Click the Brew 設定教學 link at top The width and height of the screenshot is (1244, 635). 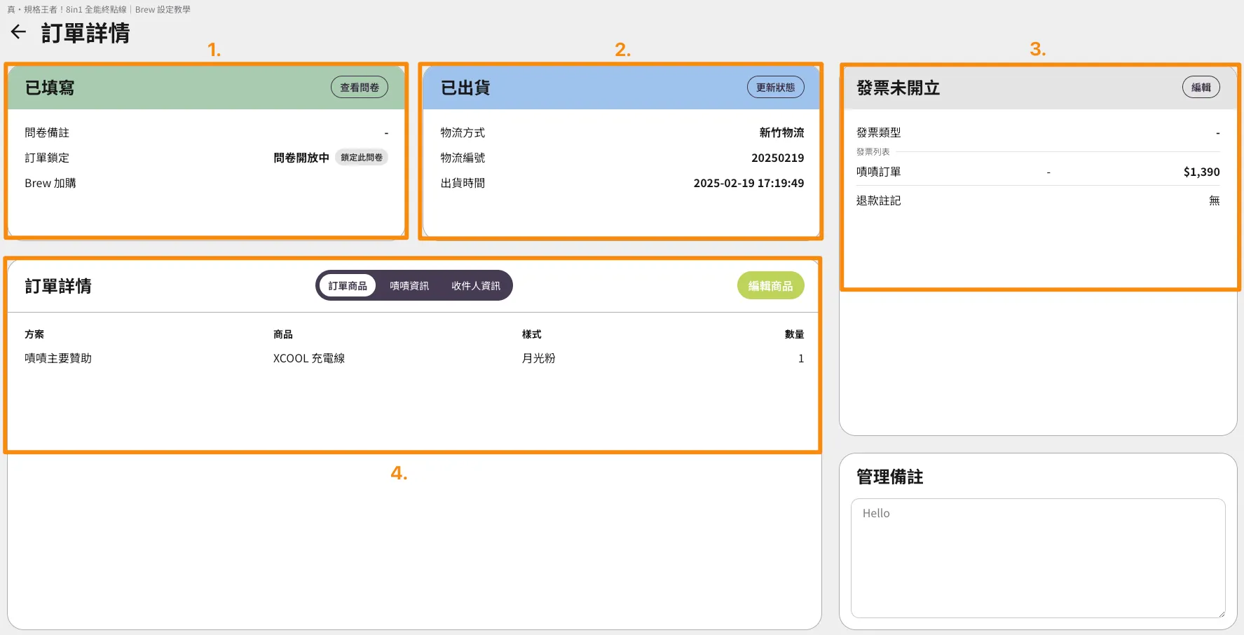[163, 10]
